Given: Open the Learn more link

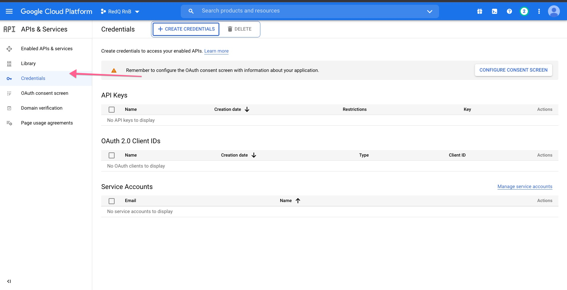Looking at the screenshot, I should [x=216, y=51].
